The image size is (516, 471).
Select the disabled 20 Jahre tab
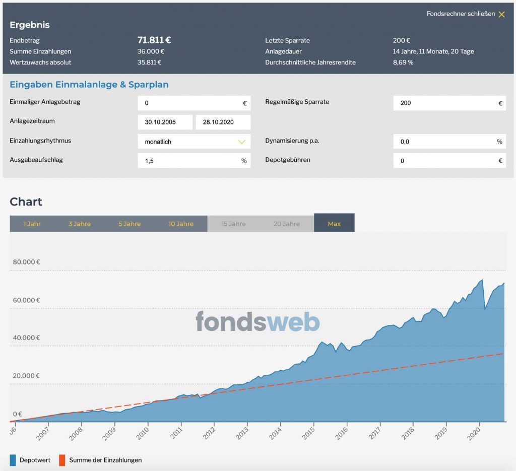(x=287, y=224)
